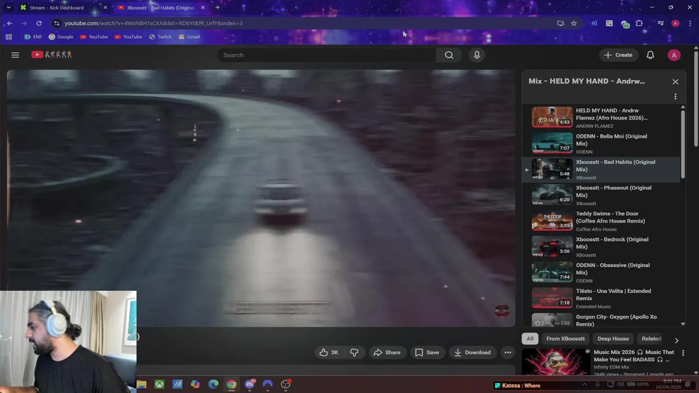
Task: Open the ENF bookmark
Action: [x=33, y=37]
